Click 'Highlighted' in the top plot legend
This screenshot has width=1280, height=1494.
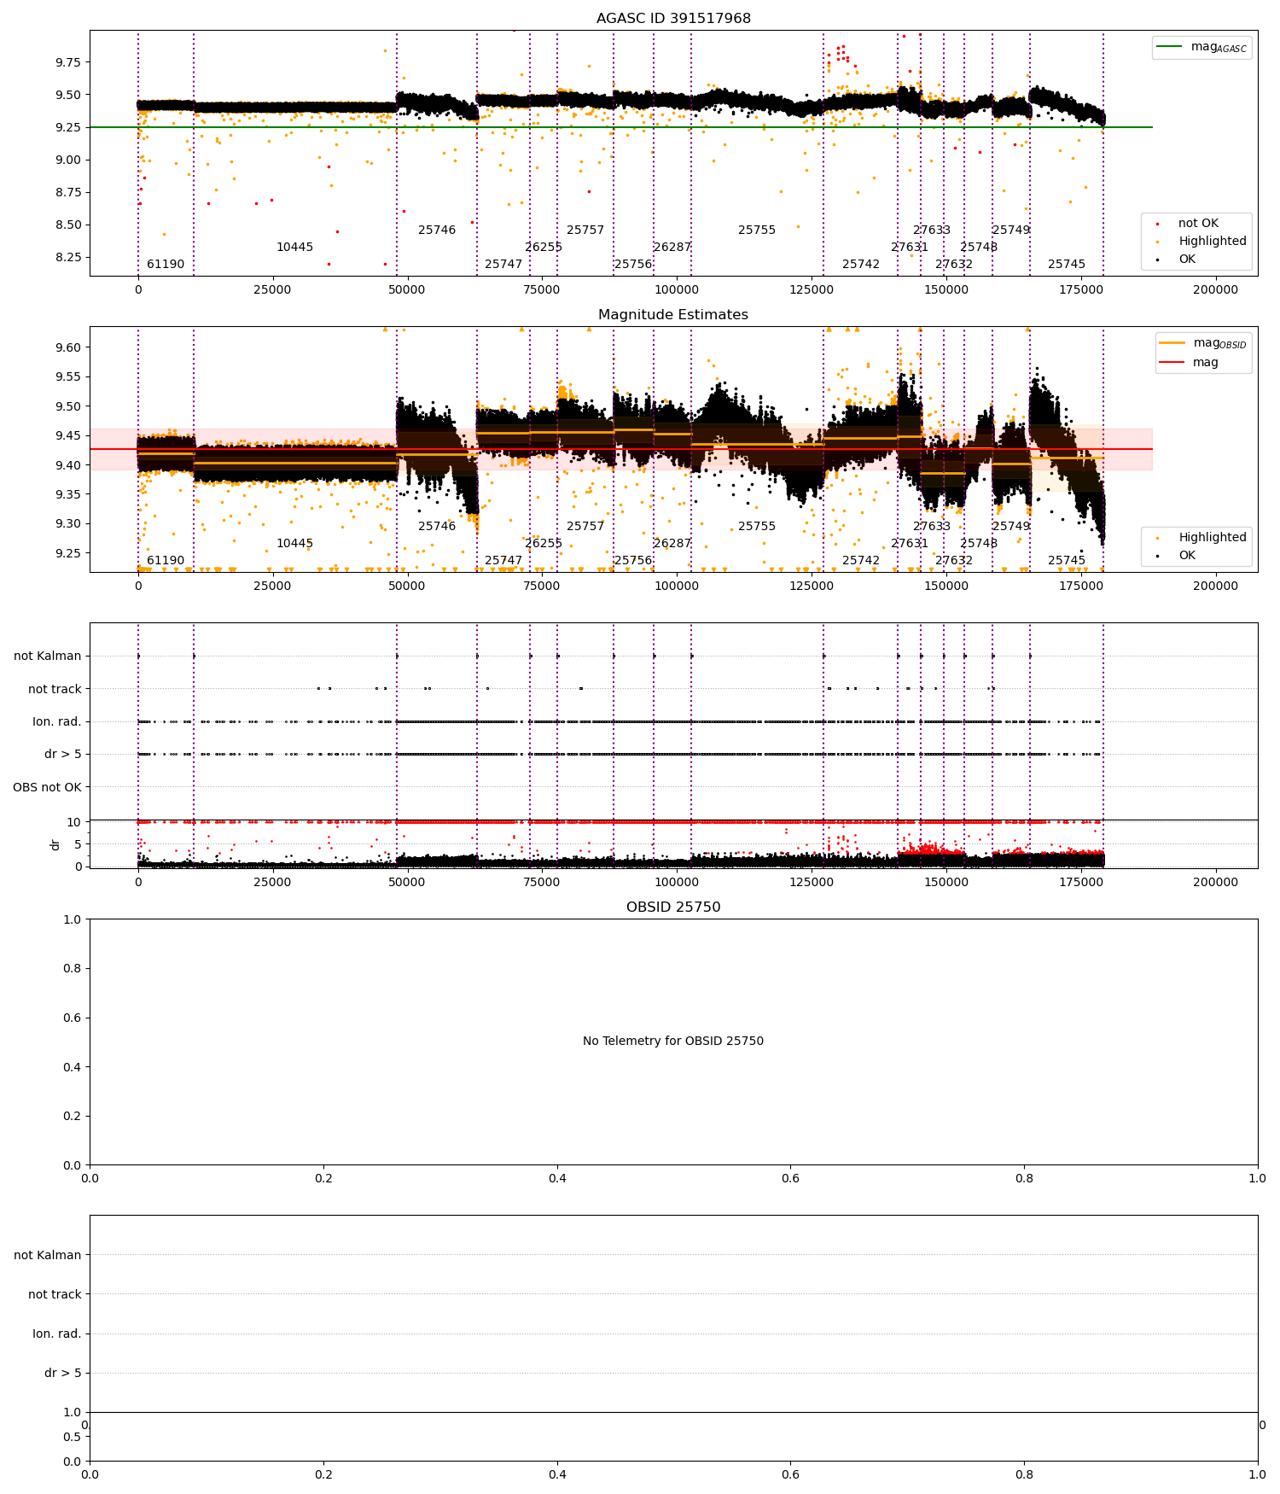tap(1213, 242)
